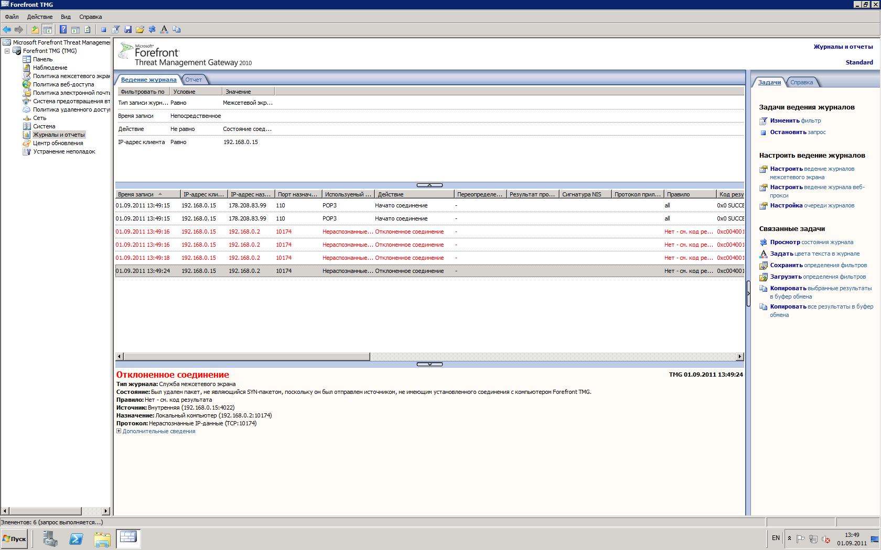Image resolution: width=881 pixels, height=550 pixels.
Task: Click Копировать выбранные результаты в буфер обмена
Action: pyautogui.click(x=821, y=292)
